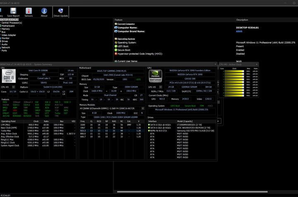This screenshot has height=197, width=298.
Task: Click the status dot for CT2000MX500SSD1 drive
Action: (149, 125)
